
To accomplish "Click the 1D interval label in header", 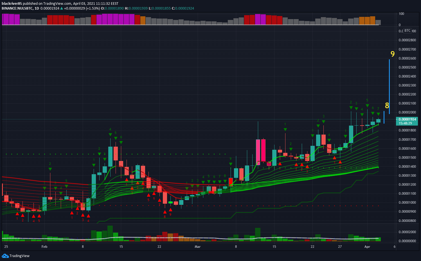I will click(x=37, y=8).
